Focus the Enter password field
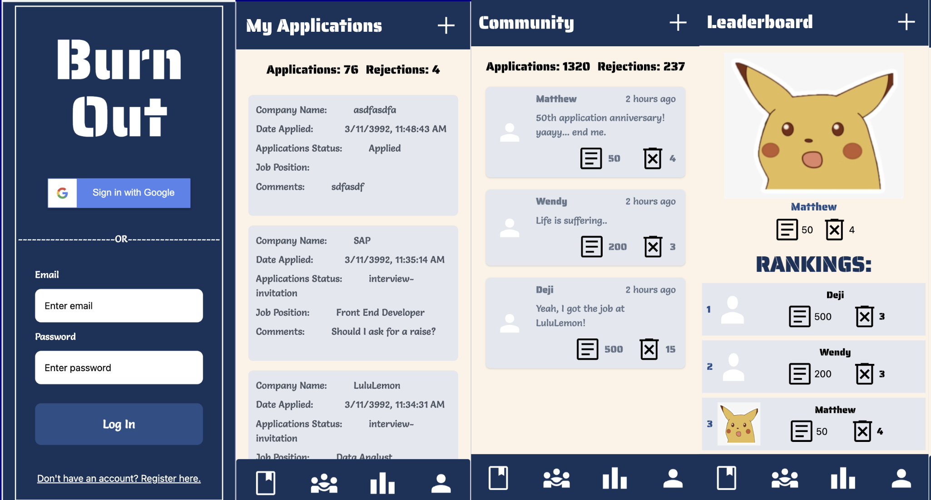 (119, 368)
